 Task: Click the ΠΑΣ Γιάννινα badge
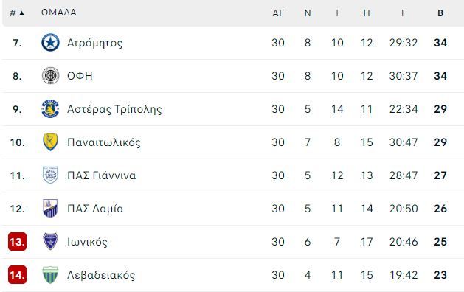pyautogui.click(x=50, y=175)
